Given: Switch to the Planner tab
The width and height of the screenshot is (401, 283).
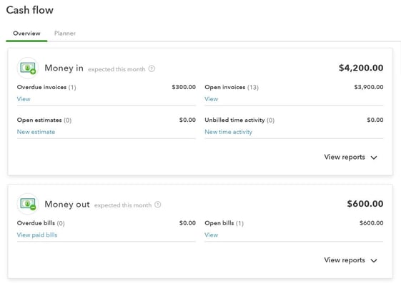Looking at the screenshot, I should [x=65, y=34].
